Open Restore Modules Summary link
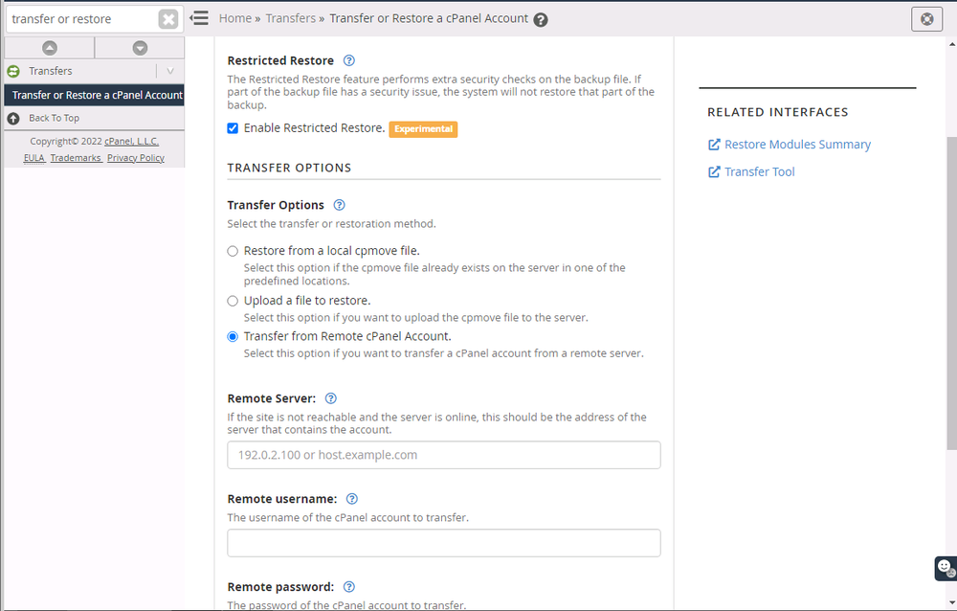 pyautogui.click(x=797, y=145)
